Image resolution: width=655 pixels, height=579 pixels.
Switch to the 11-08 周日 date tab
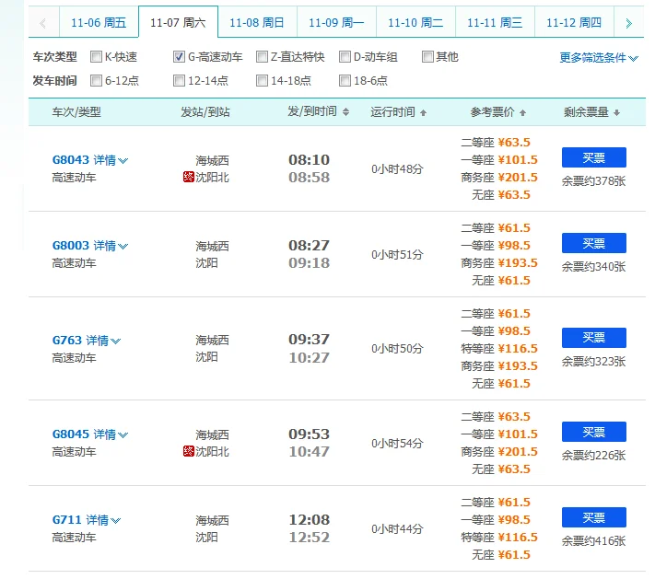coord(256,22)
